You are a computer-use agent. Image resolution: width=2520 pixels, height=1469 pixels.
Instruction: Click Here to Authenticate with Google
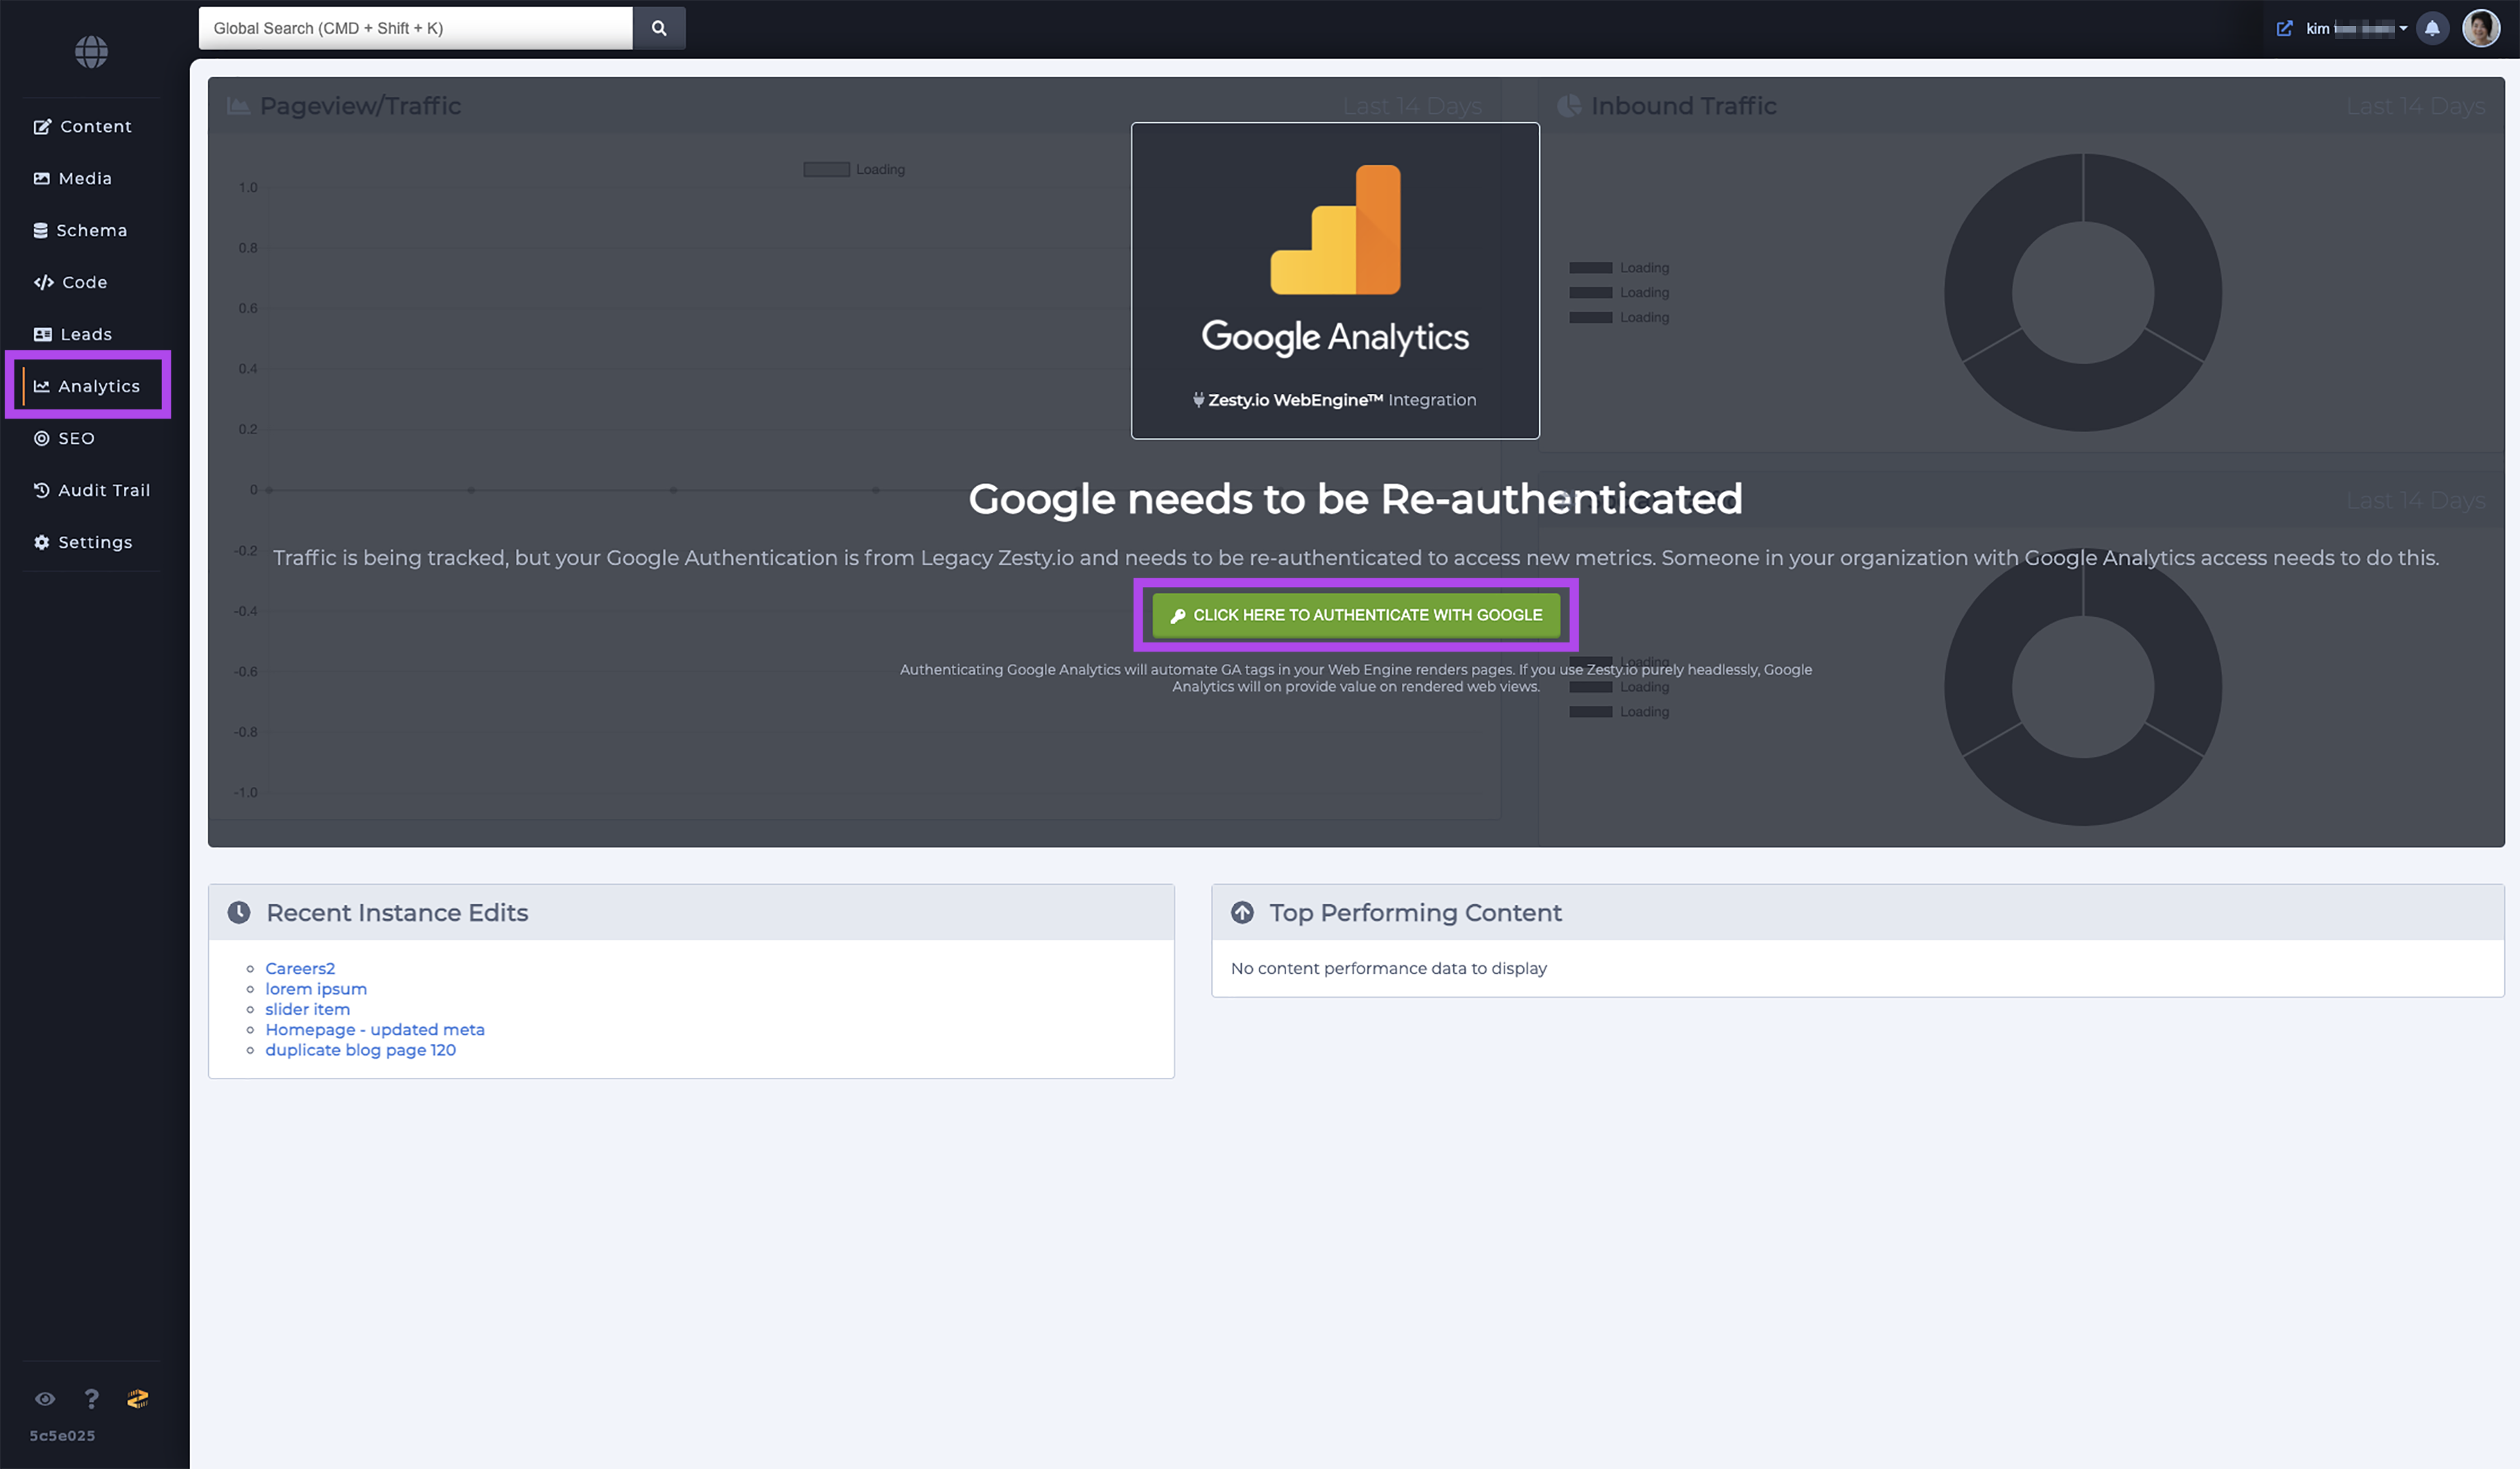(x=1356, y=615)
